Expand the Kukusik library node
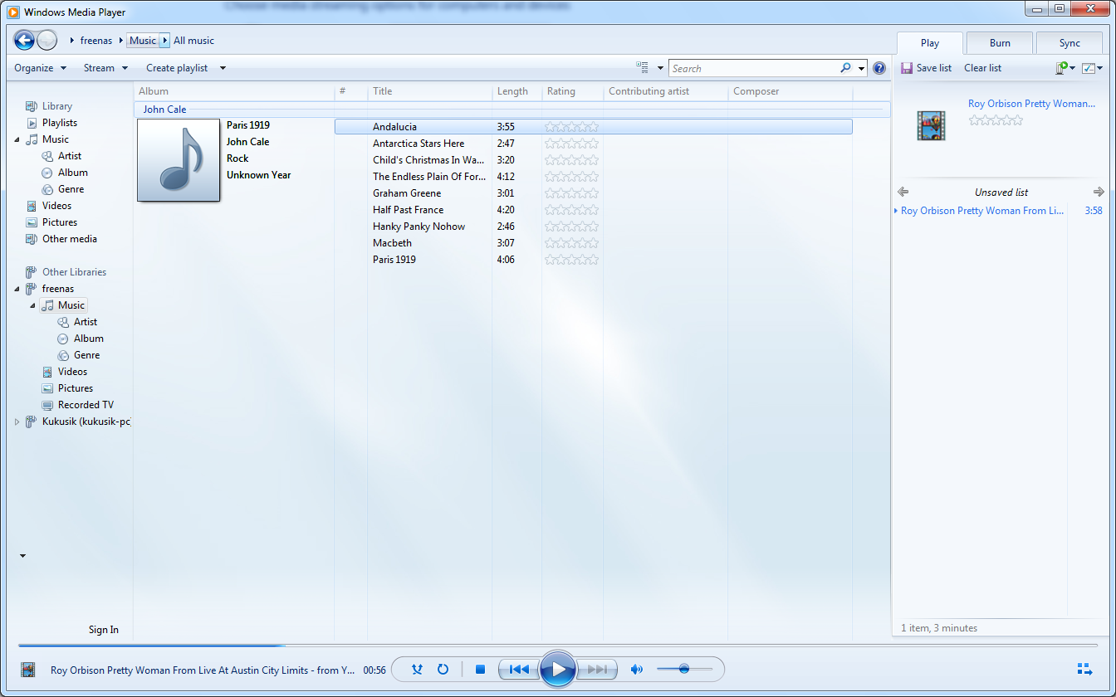 pos(17,422)
